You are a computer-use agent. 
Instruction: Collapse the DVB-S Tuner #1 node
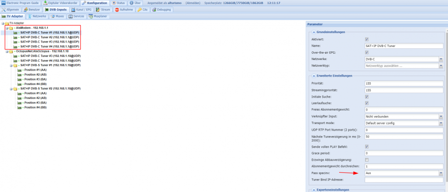(x=11, y=65)
